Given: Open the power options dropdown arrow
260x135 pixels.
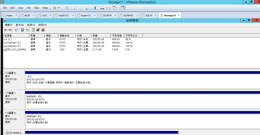Looking at the screenshot, I should pos(59,7).
